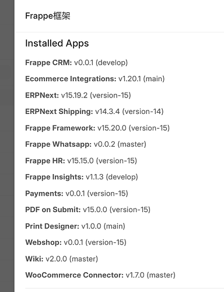Image resolution: width=224 pixels, height=292 pixels.
Task: Click the Frappe Whatsapp v0.0.2 line
Action: (86, 144)
